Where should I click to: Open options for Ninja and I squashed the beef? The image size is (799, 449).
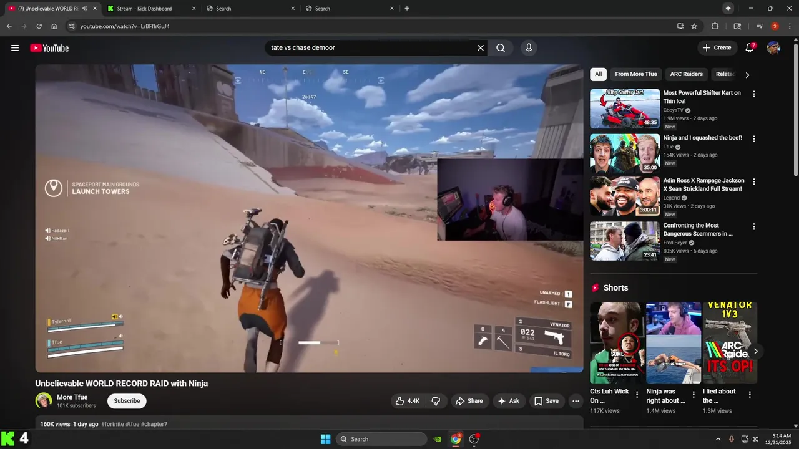tap(754, 139)
